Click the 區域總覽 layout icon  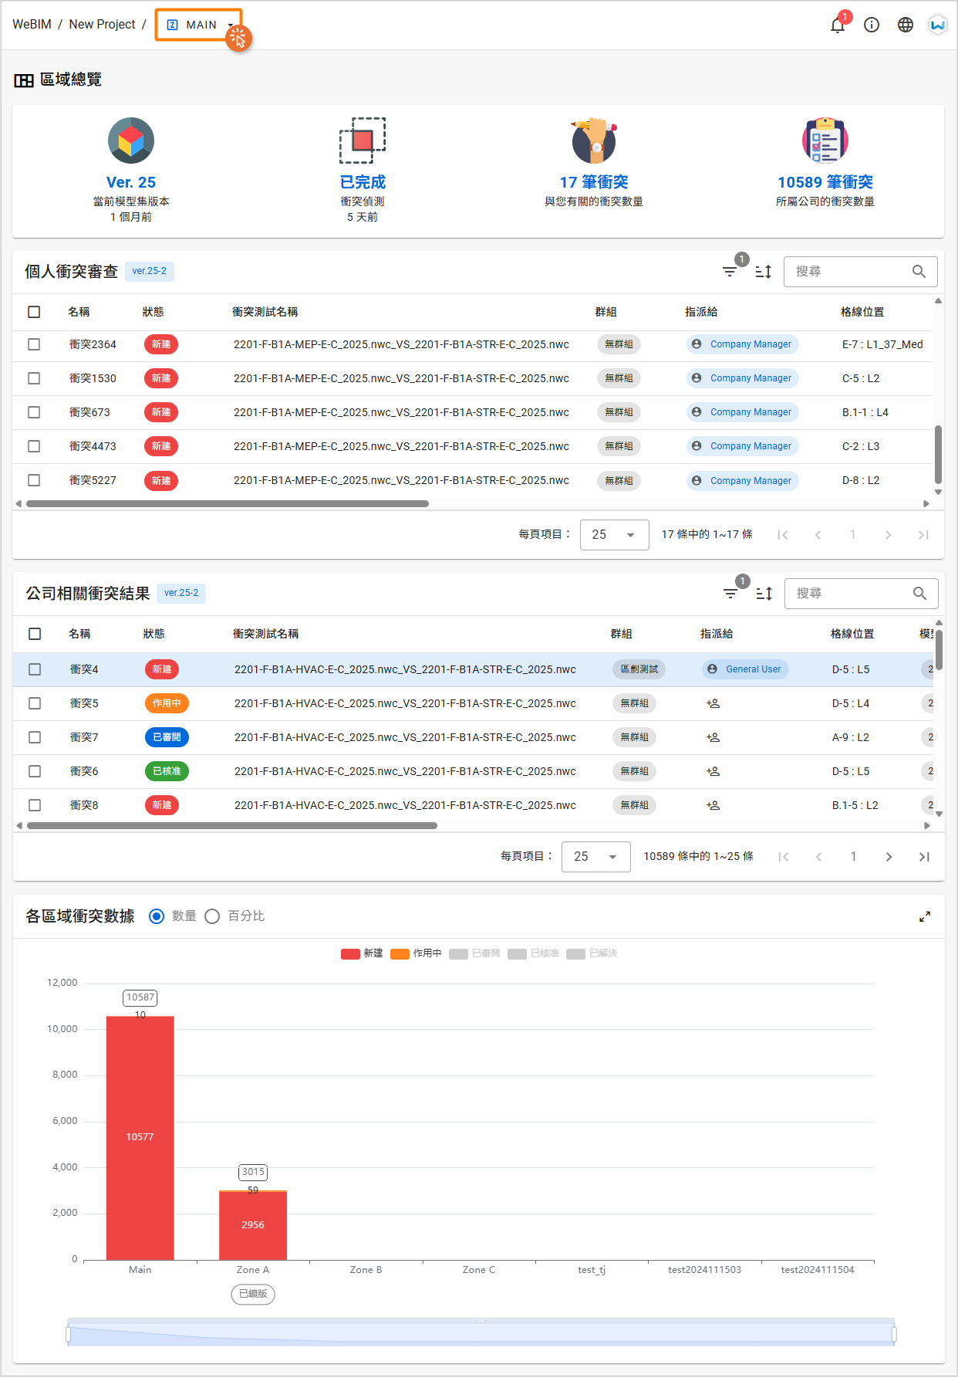tap(24, 80)
